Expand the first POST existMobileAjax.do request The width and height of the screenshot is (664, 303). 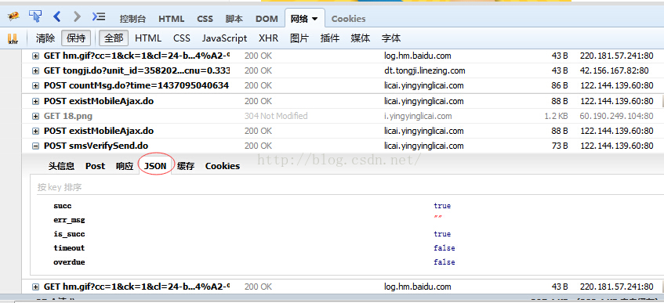tap(35, 101)
